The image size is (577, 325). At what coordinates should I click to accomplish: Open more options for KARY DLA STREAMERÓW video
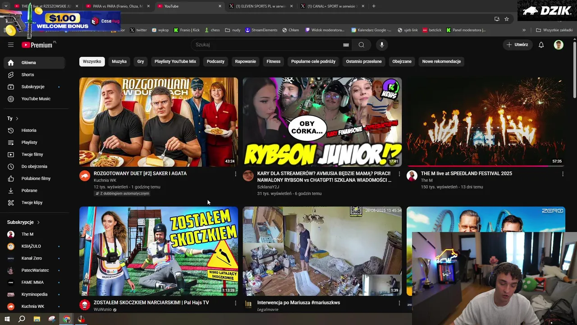399,174
